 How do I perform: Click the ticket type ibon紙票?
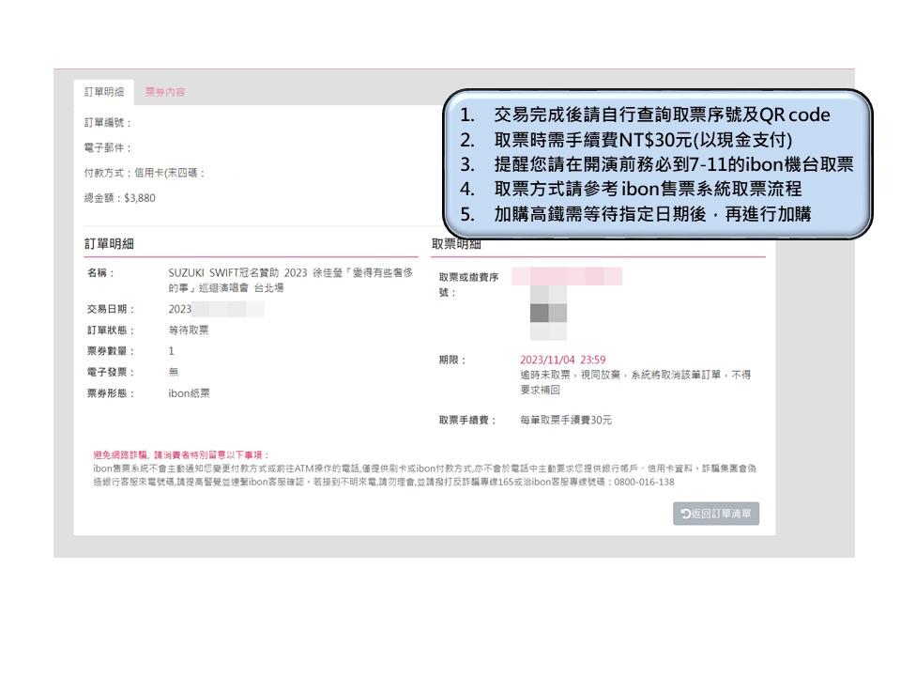pos(189,393)
